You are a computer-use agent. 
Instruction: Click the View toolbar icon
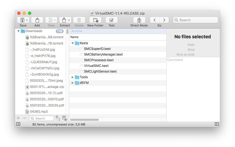tap(50, 20)
